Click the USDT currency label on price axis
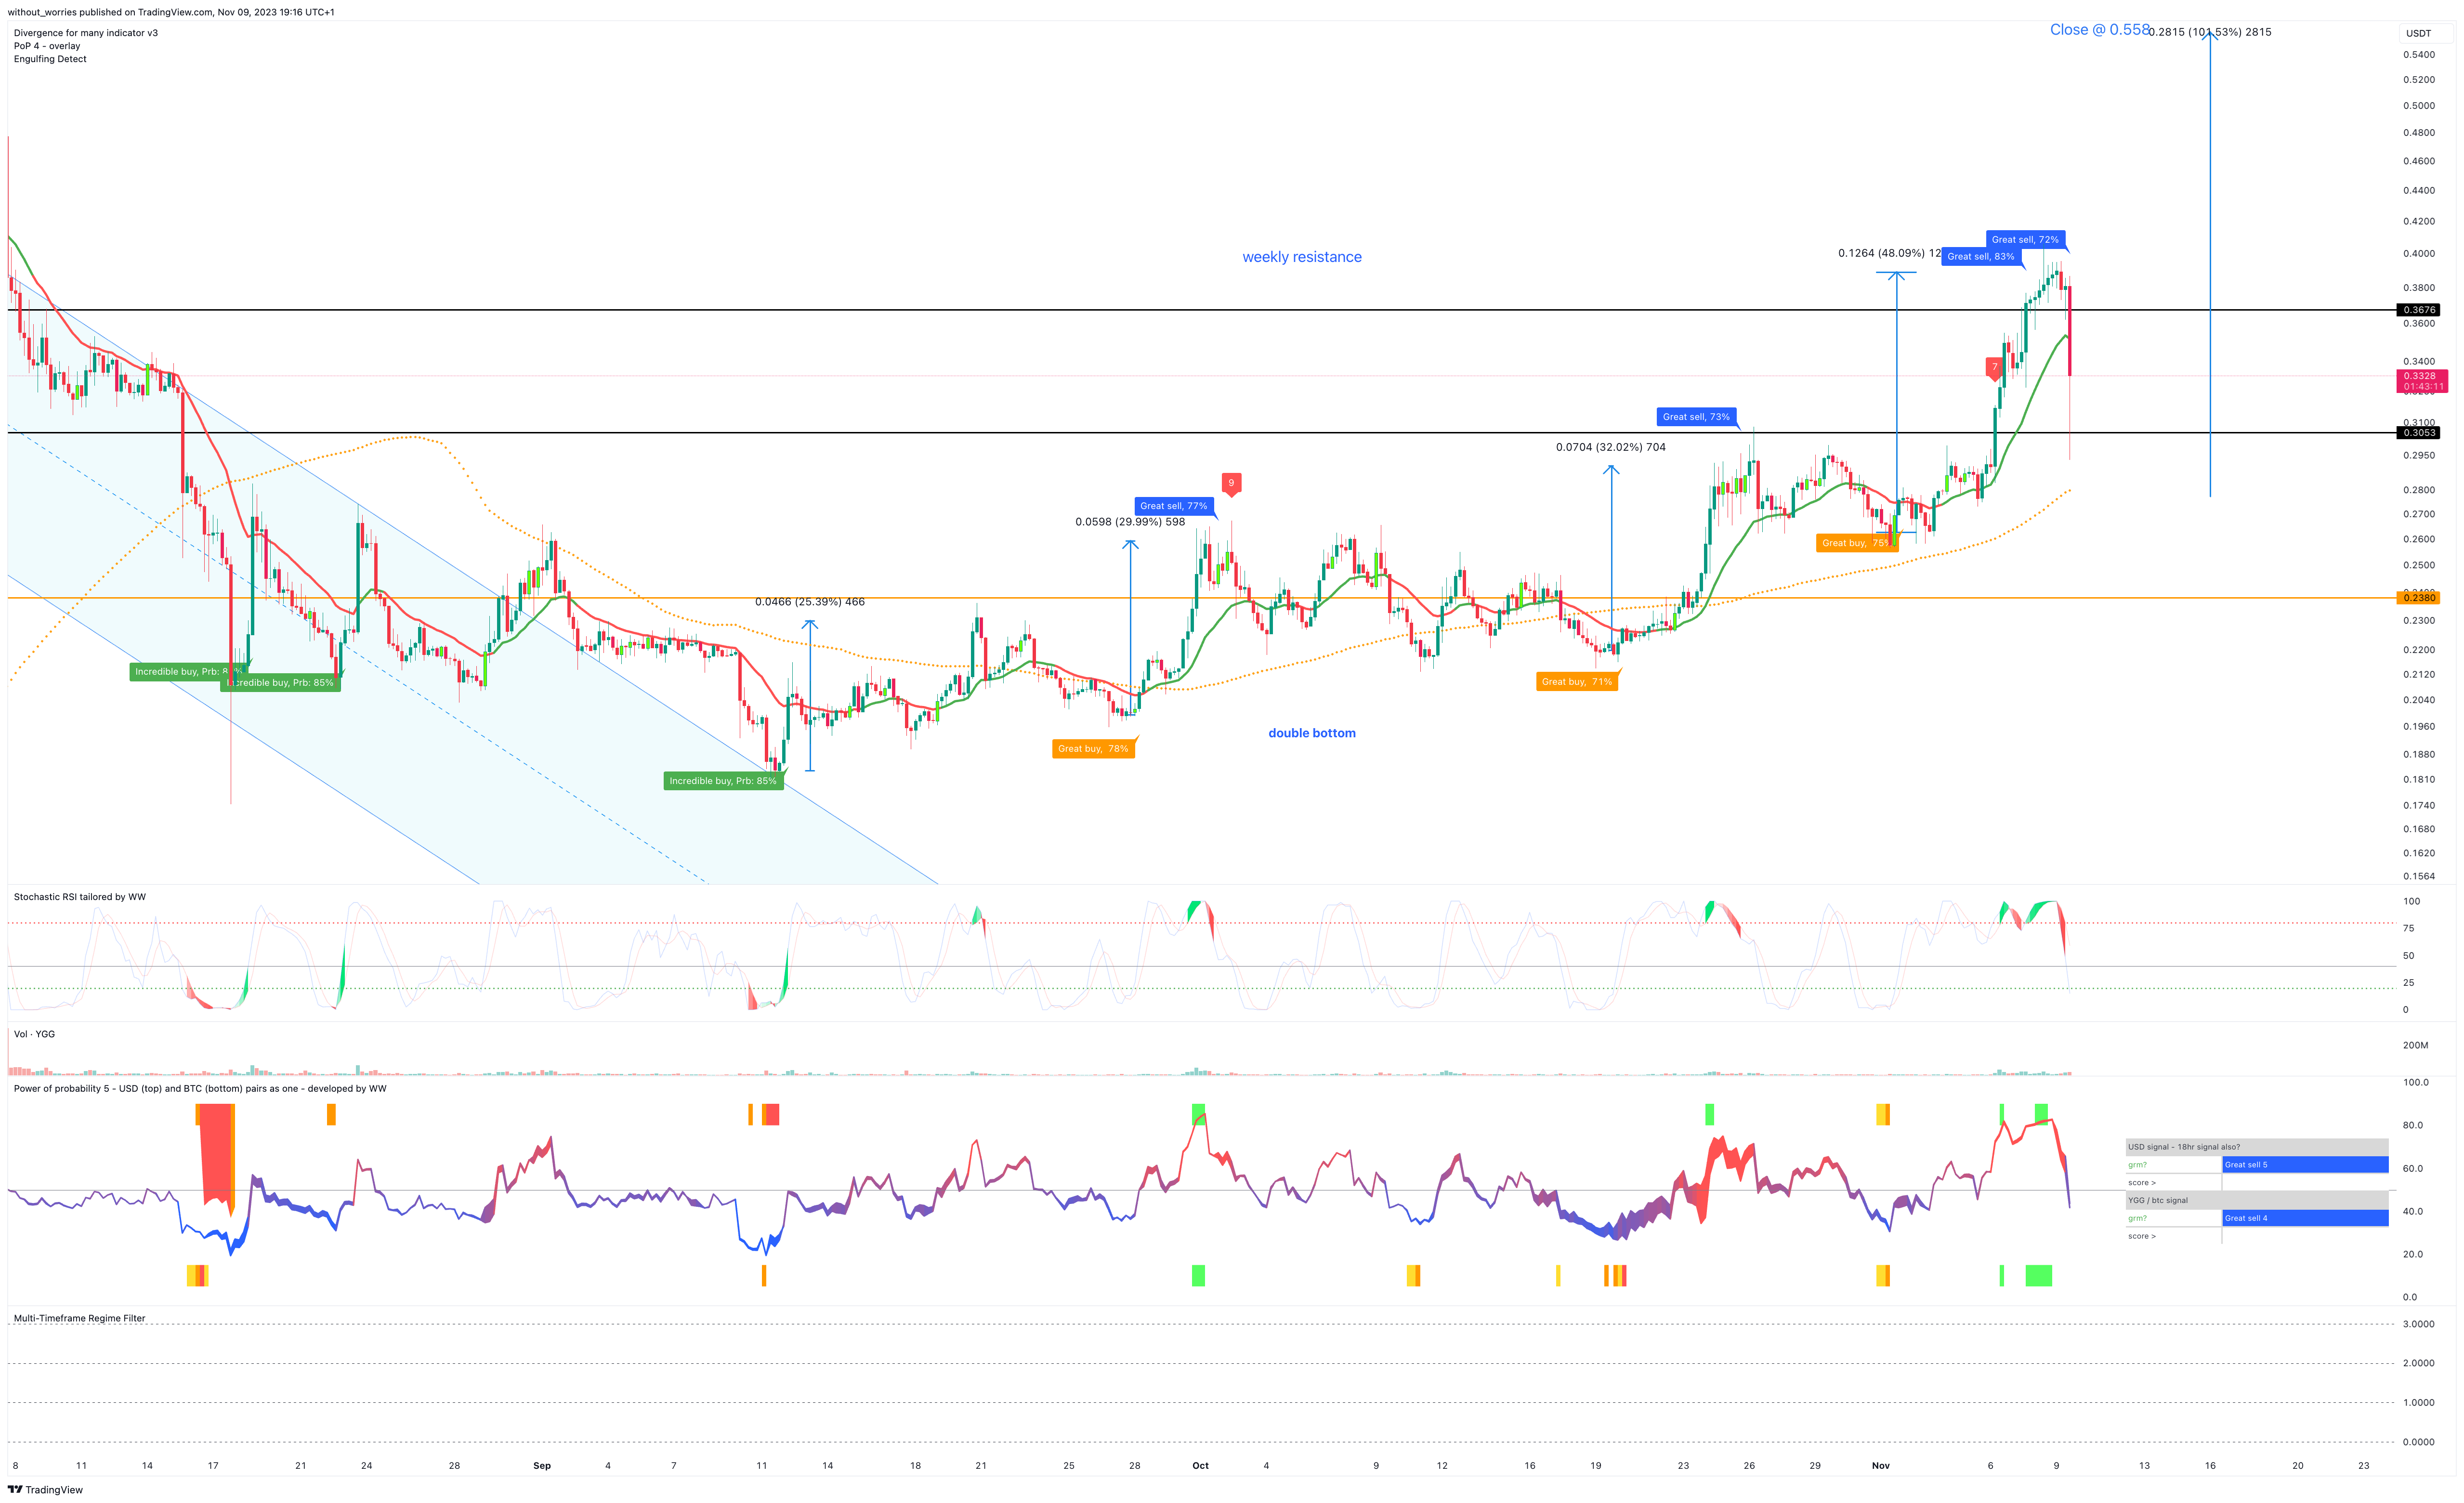The width and height of the screenshot is (2464, 1503). [2418, 33]
